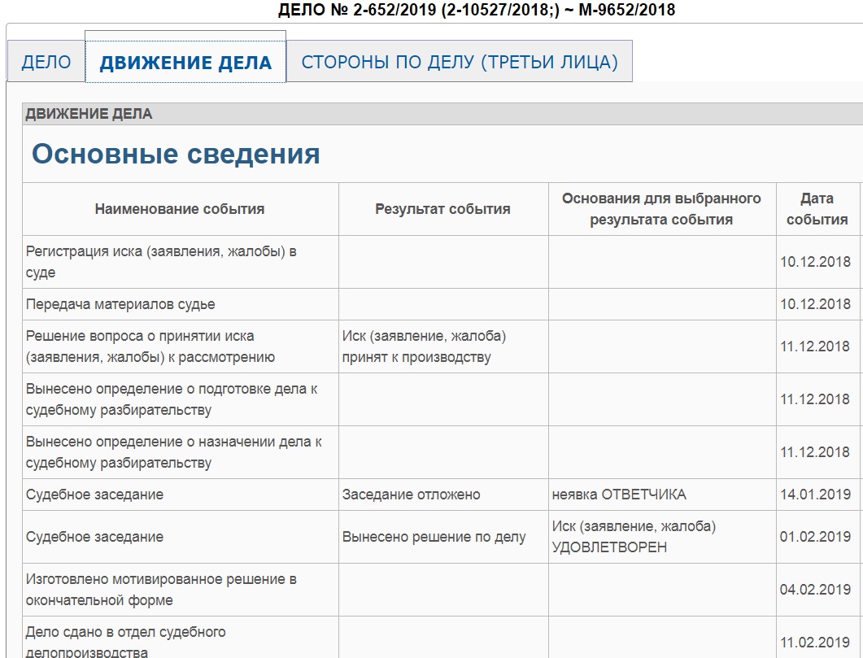Click the Наименование события column header
Screen dimensions: 863x658
coord(180,209)
